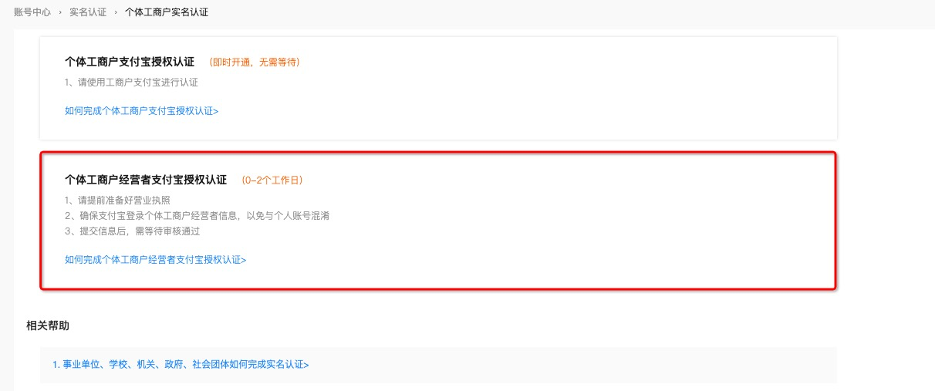Click step 3 提交信息后，需等待审核通过
The height and width of the screenshot is (391, 935).
pyautogui.click(x=133, y=231)
